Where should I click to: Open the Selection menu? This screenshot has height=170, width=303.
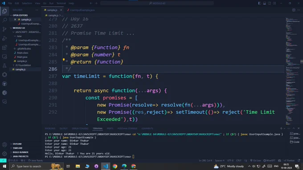pos(27,3)
